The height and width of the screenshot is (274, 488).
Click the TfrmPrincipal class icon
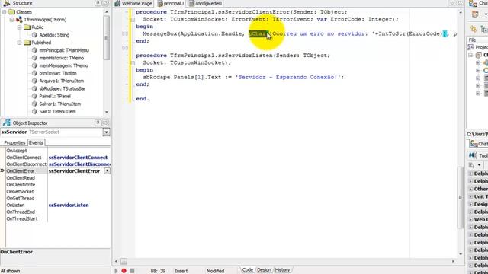19,20
